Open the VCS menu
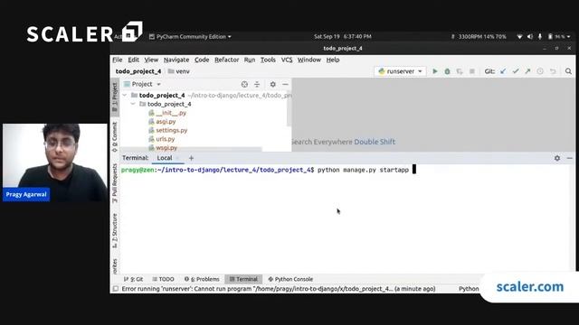 click(287, 60)
